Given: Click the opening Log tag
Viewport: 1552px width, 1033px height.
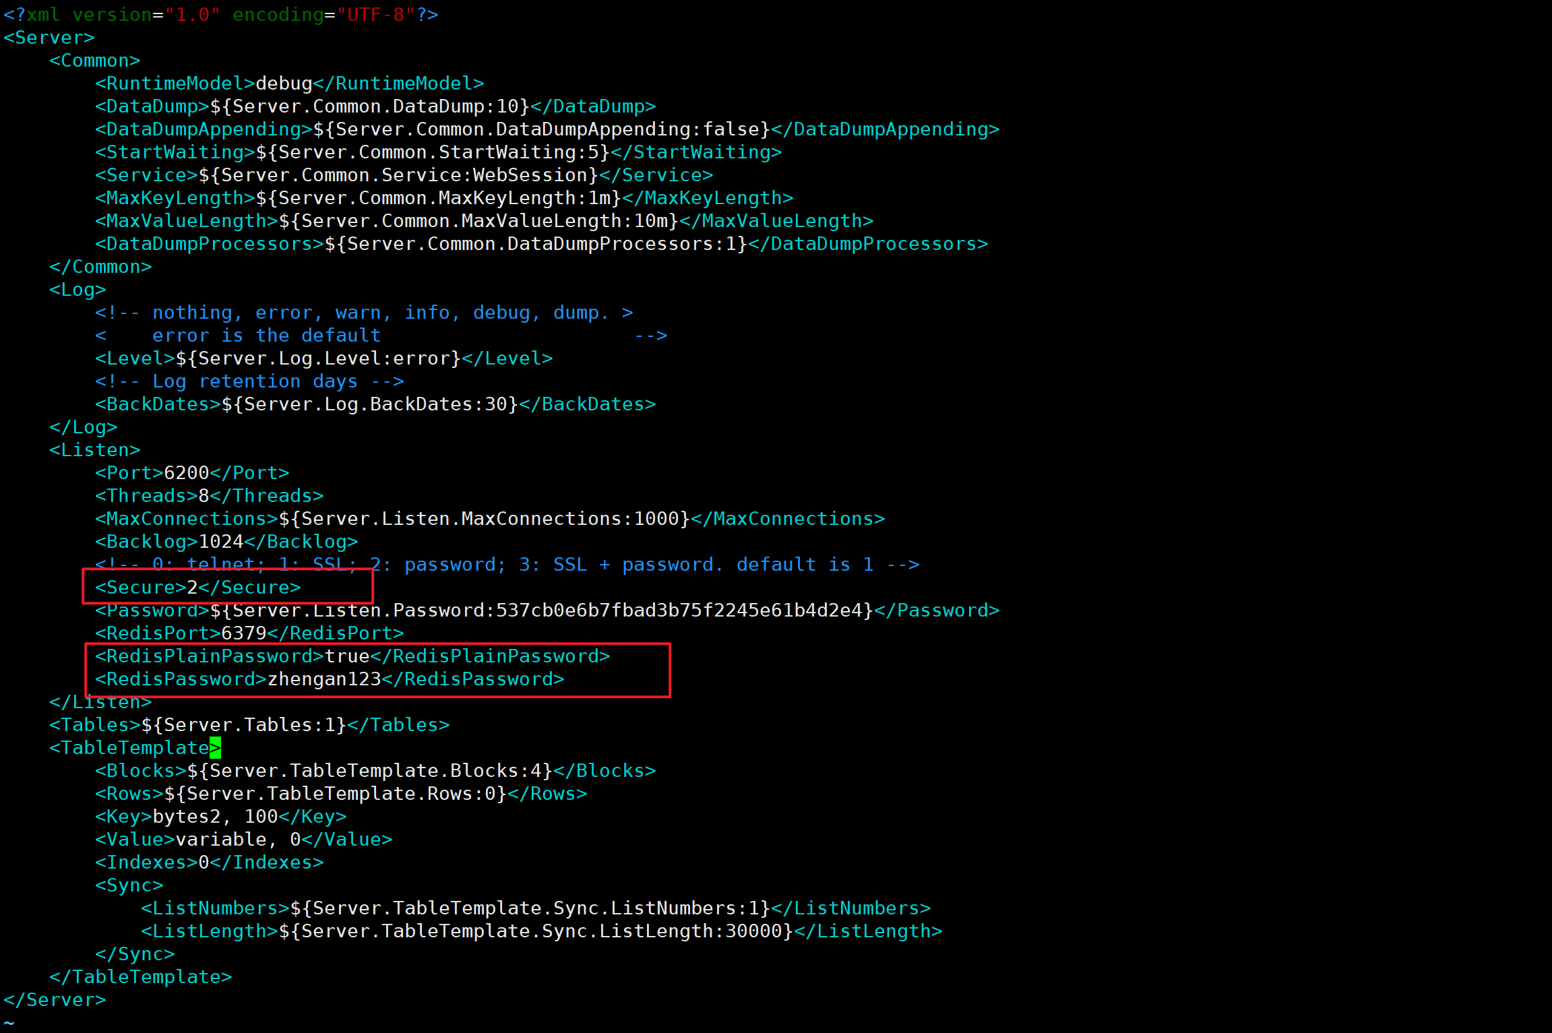Looking at the screenshot, I should point(77,290).
